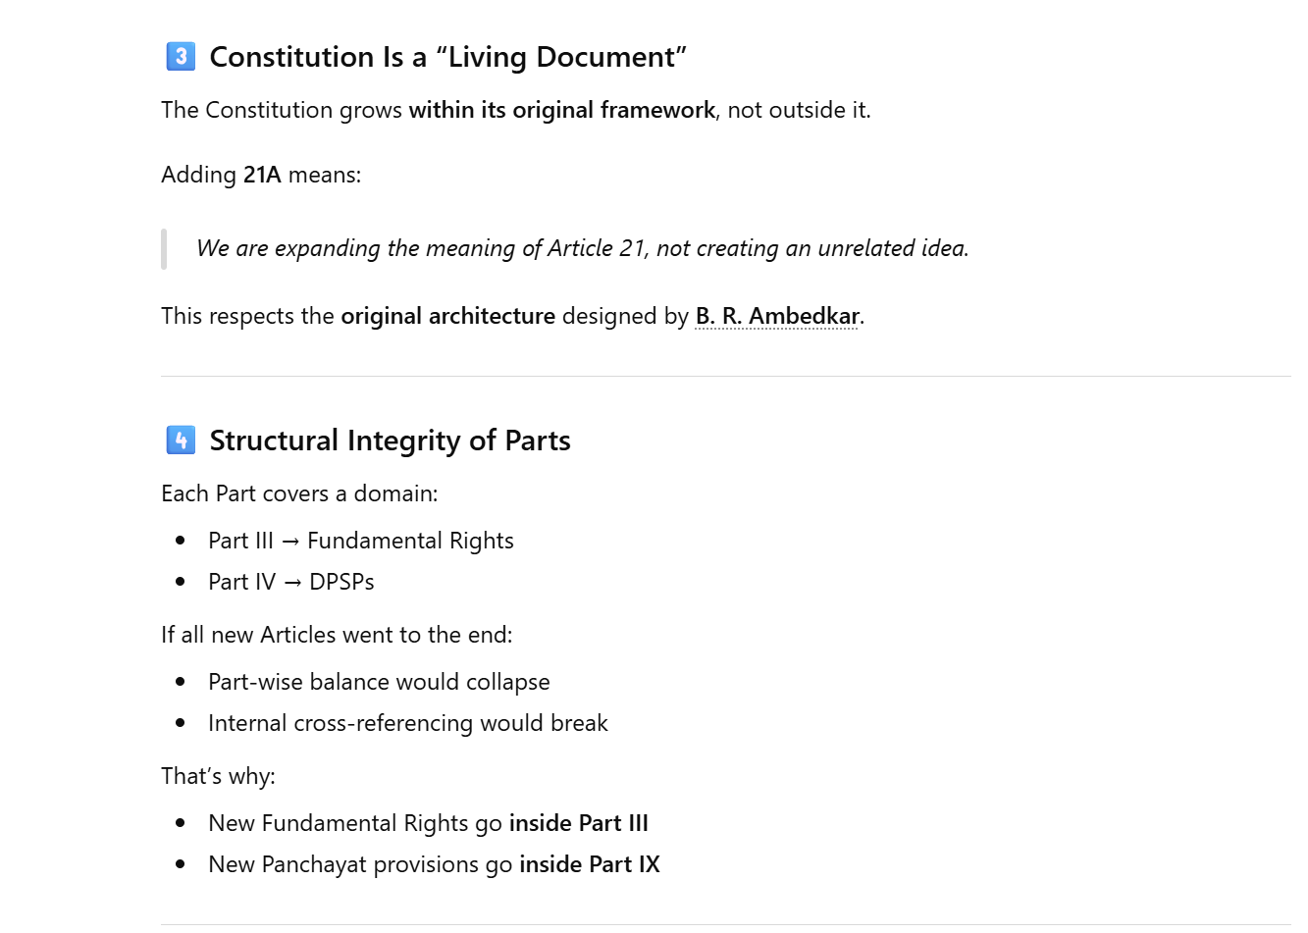Click "Part-wise balance would collapse" bullet
This screenshot has height=933, width=1308.
(x=379, y=682)
